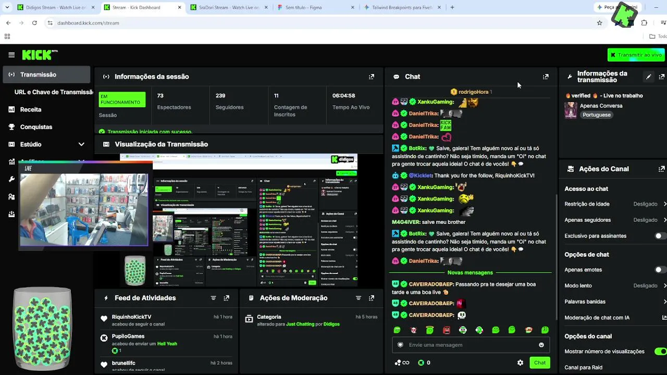The image size is (667, 375).
Task: Pop out the Informações da transmissão panel
Action: coord(662,77)
